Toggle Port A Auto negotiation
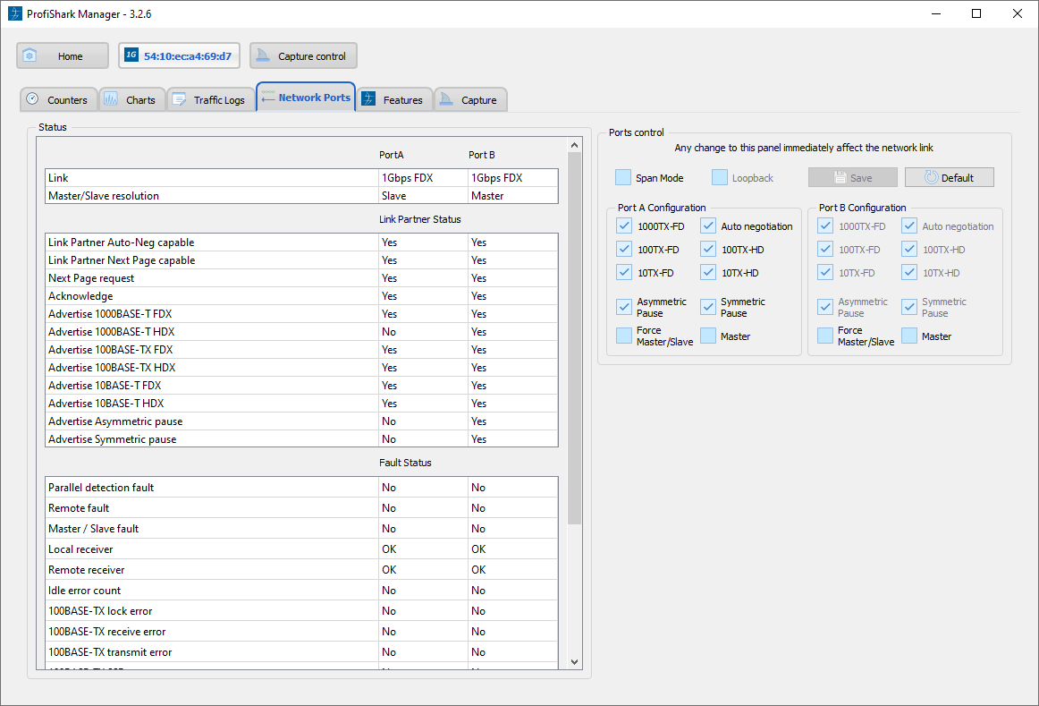Image resolution: width=1039 pixels, height=706 pixels. (707, 226)
